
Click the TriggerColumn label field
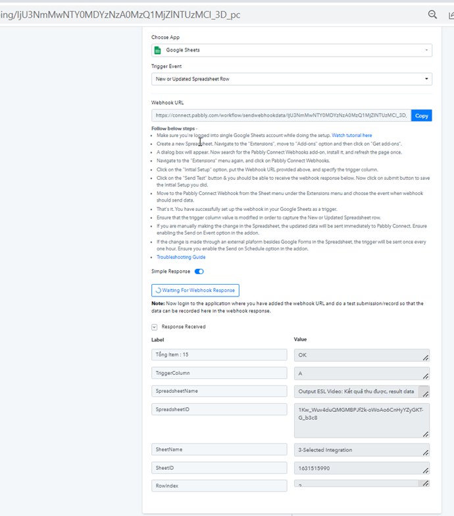click(219, 373)
